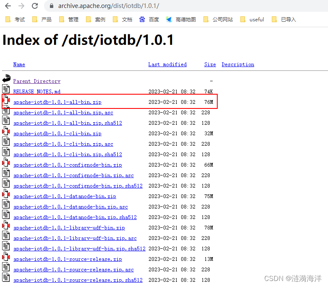
Task: Download apache-iotdb-1.0.1-datanode-bin.zip
Action: coord(65,196)
